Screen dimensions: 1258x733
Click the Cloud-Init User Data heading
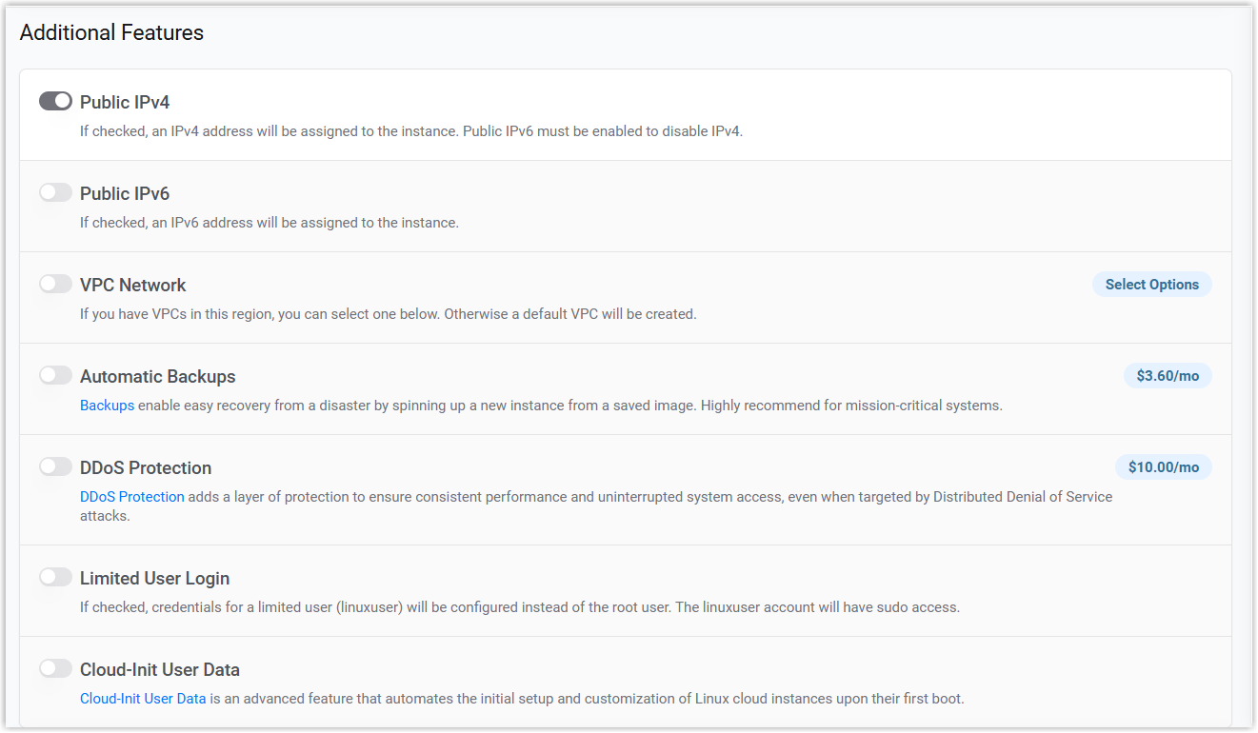159,669
